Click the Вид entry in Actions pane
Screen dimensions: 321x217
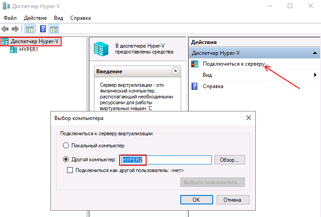click(207, 75)
